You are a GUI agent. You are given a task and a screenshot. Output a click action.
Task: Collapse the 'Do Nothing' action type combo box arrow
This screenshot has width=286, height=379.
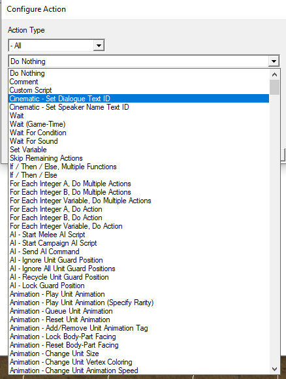(x=274, y=61)
